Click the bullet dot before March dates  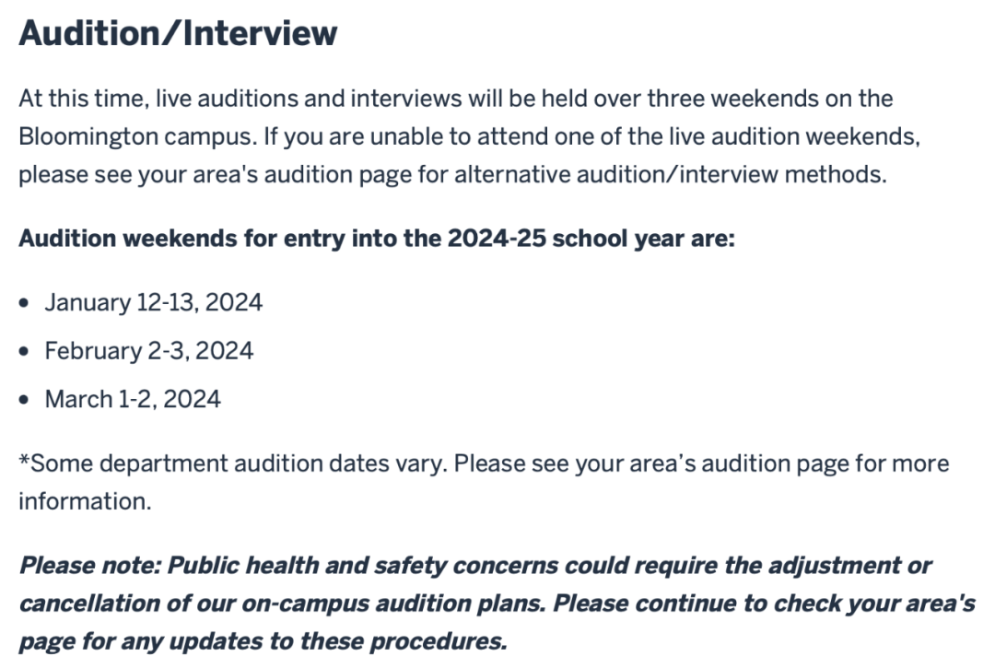(25, 401)
